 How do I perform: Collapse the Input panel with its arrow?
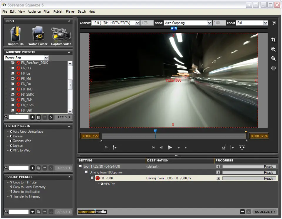point(69,21)
